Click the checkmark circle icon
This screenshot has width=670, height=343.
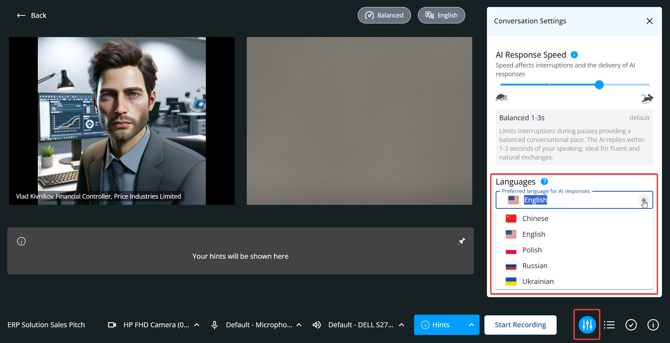(x=631, y=325)
